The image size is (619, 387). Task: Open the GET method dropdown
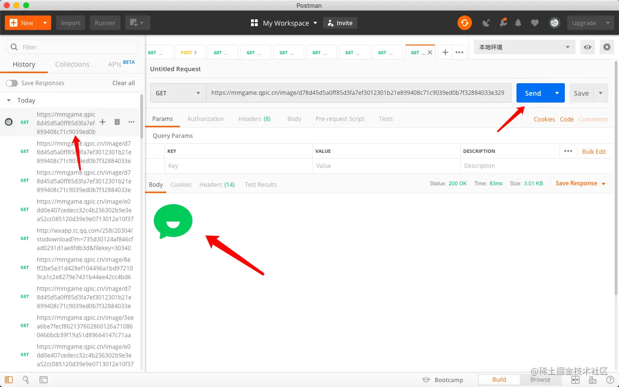point(178,93)
